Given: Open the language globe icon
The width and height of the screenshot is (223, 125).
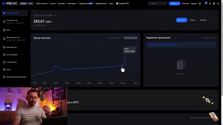Looking at the screenshot, I should click(x=214, y=3).
